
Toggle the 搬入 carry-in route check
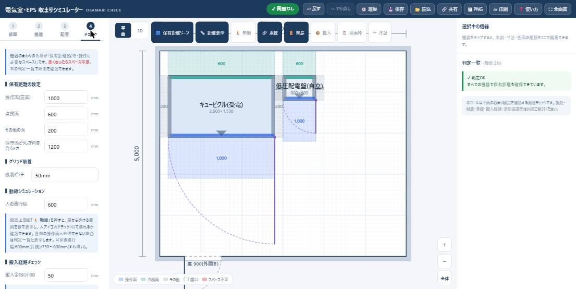click(323, 33)
